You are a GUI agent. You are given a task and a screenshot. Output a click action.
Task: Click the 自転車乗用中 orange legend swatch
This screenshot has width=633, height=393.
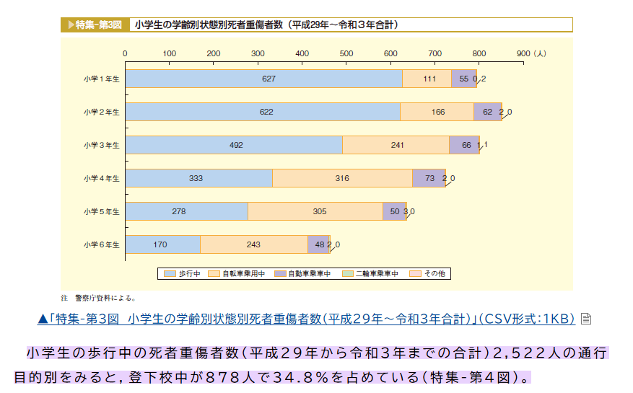pyautogui.click(x=214, y=273)
